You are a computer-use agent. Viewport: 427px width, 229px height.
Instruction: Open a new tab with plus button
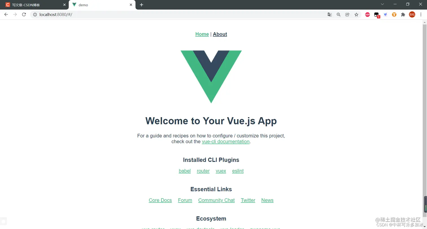coord(141,5)
